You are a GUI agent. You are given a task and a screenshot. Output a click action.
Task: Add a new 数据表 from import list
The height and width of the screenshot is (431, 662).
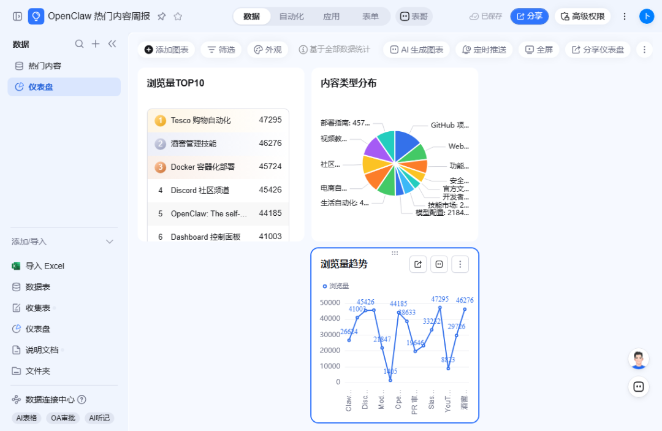31,287
